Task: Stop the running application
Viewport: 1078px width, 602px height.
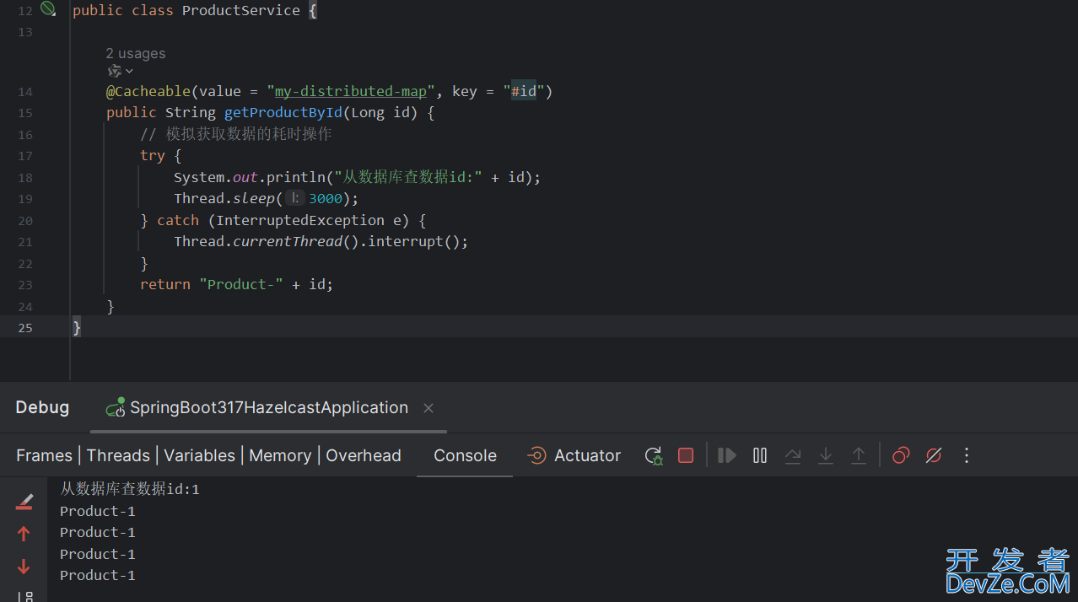Action: (686, 455)
